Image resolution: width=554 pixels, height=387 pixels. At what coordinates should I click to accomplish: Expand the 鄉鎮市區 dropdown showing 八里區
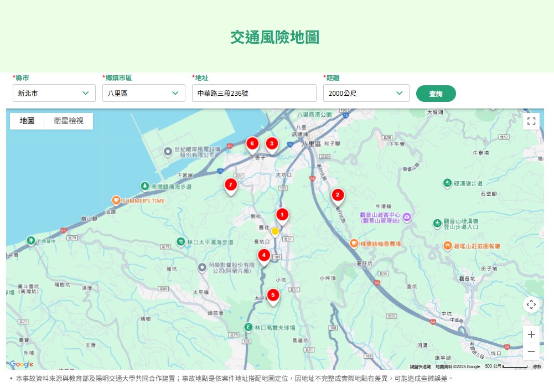[144, 93]
